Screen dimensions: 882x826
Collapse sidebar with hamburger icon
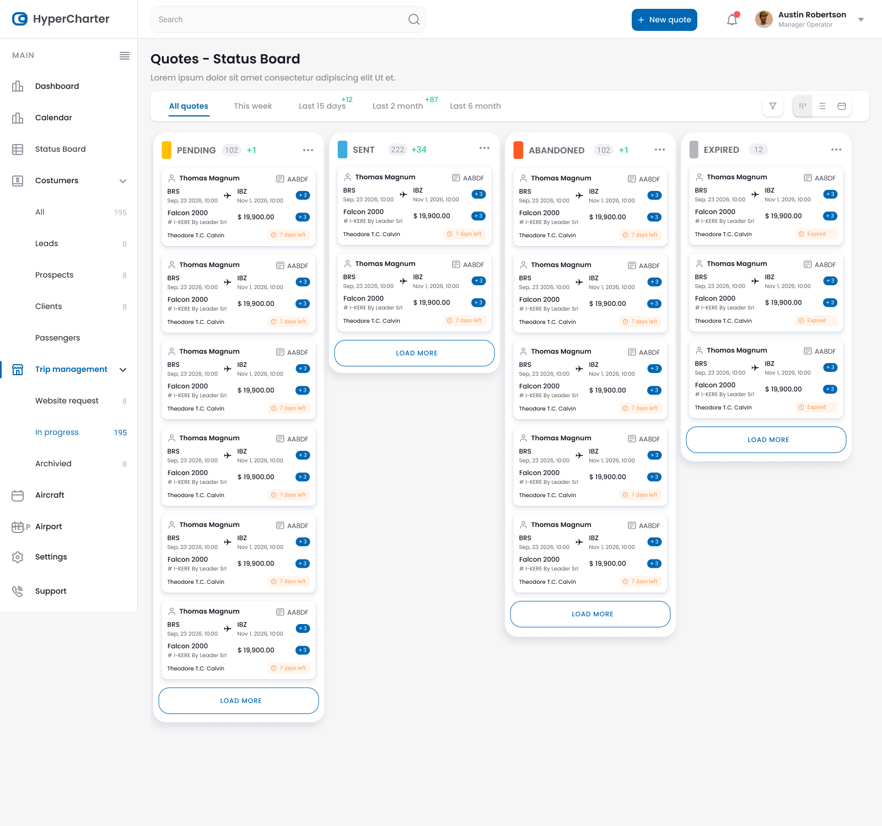click(x=125, y=55)
